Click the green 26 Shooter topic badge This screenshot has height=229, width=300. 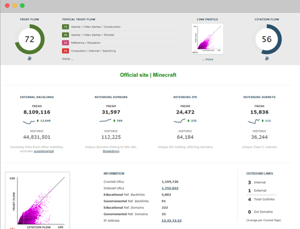point(66,35)
